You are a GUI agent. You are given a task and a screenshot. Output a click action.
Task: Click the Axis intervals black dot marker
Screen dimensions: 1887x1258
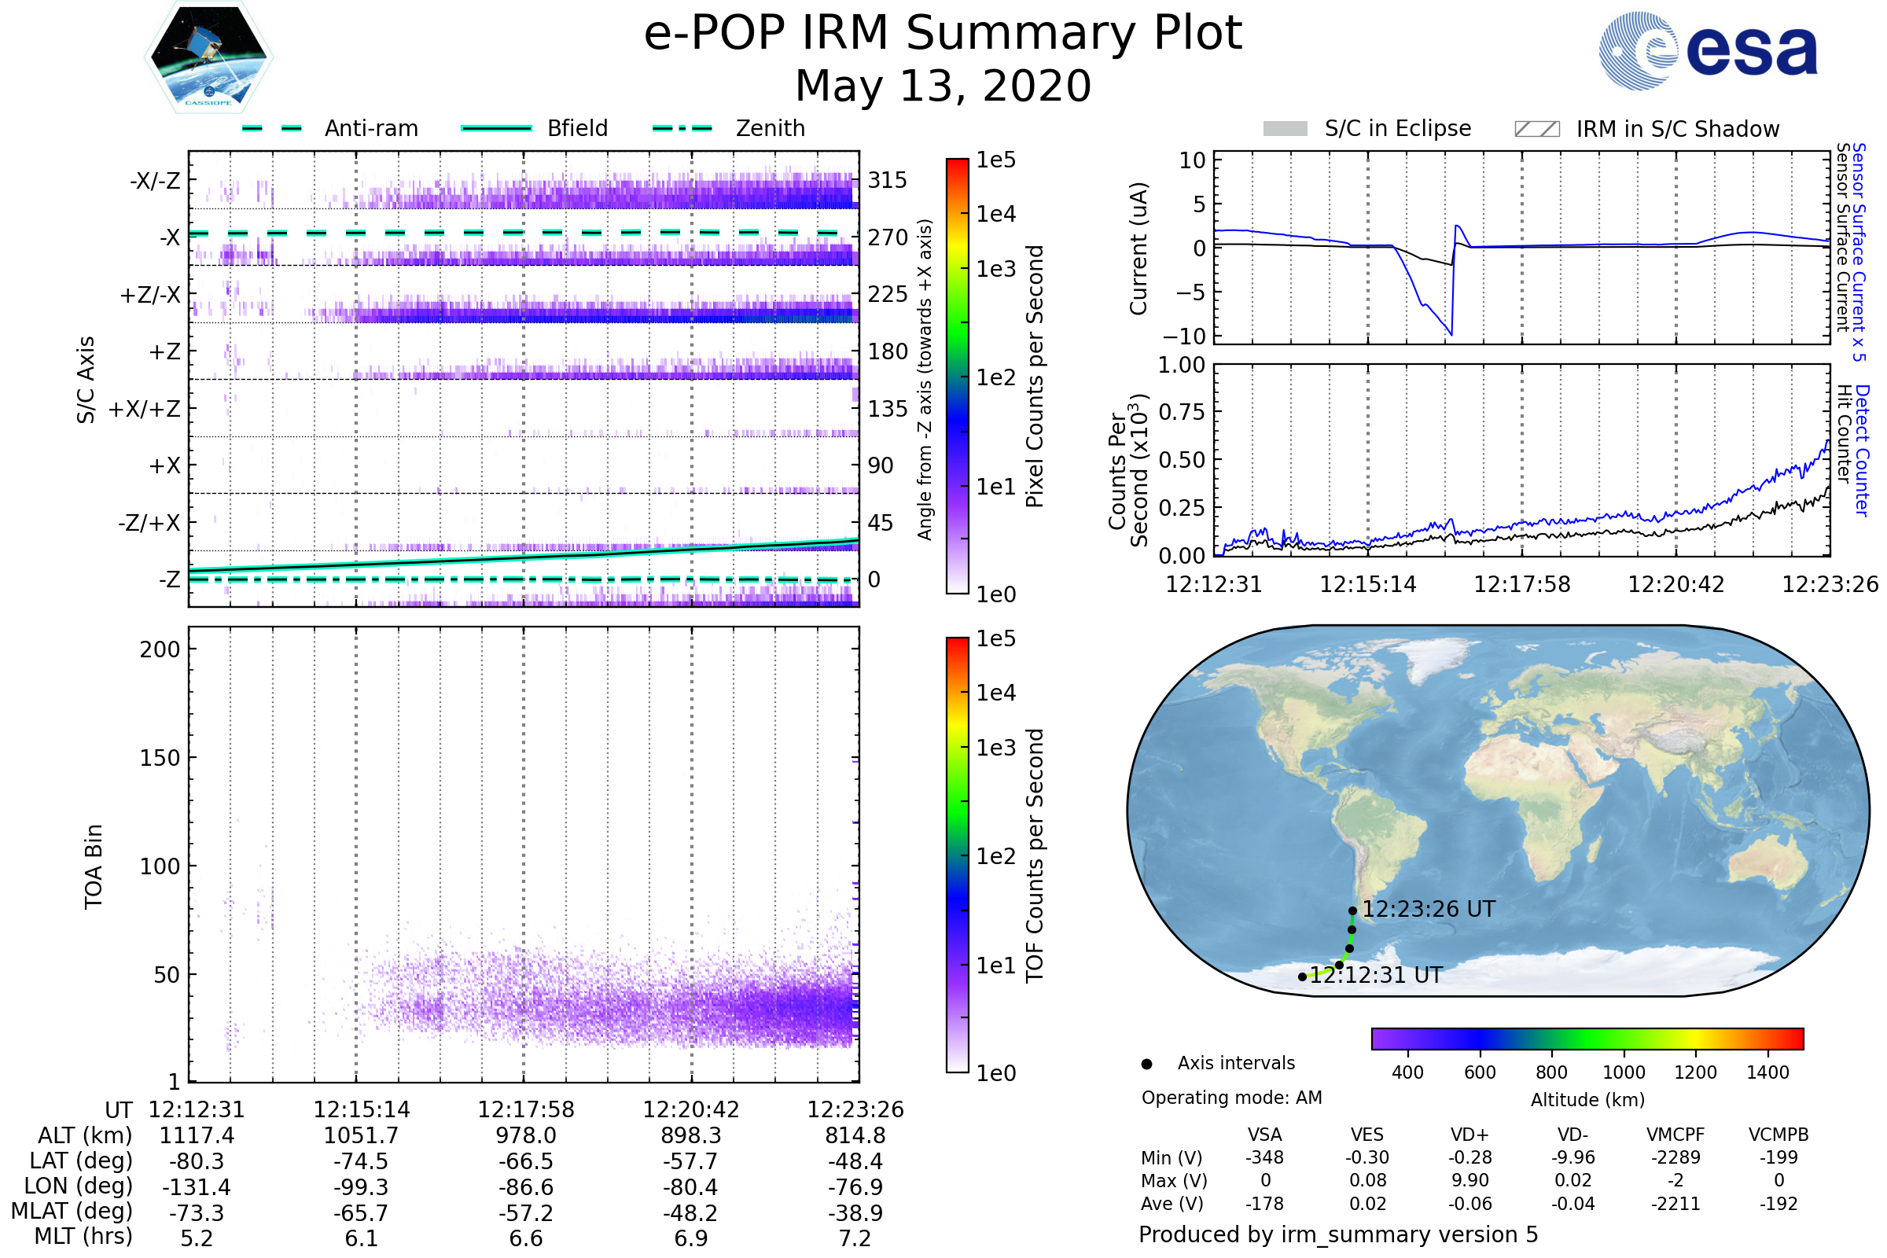pos(1146,1064)
